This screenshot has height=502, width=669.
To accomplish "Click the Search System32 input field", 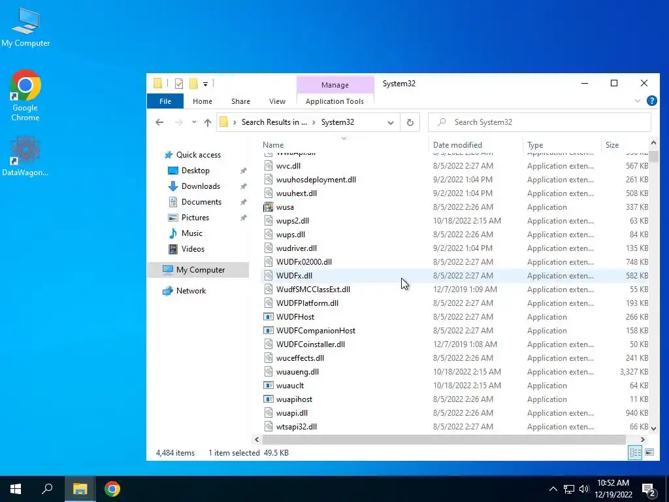I will click(540, 122).
